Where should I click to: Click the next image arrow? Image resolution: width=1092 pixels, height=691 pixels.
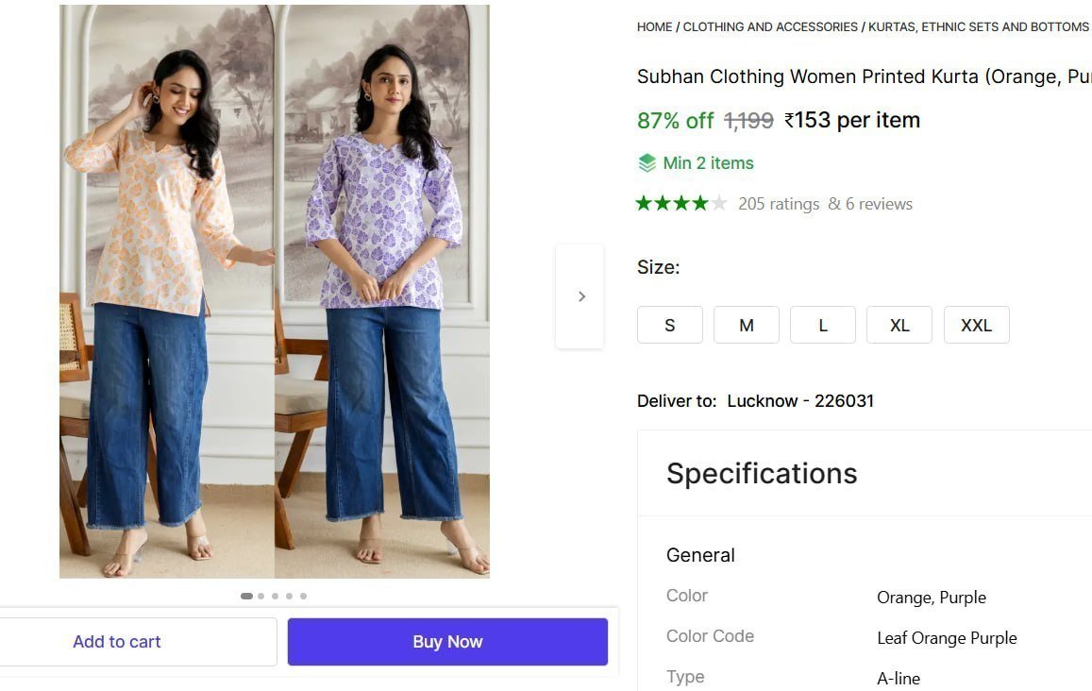(580, 296)
